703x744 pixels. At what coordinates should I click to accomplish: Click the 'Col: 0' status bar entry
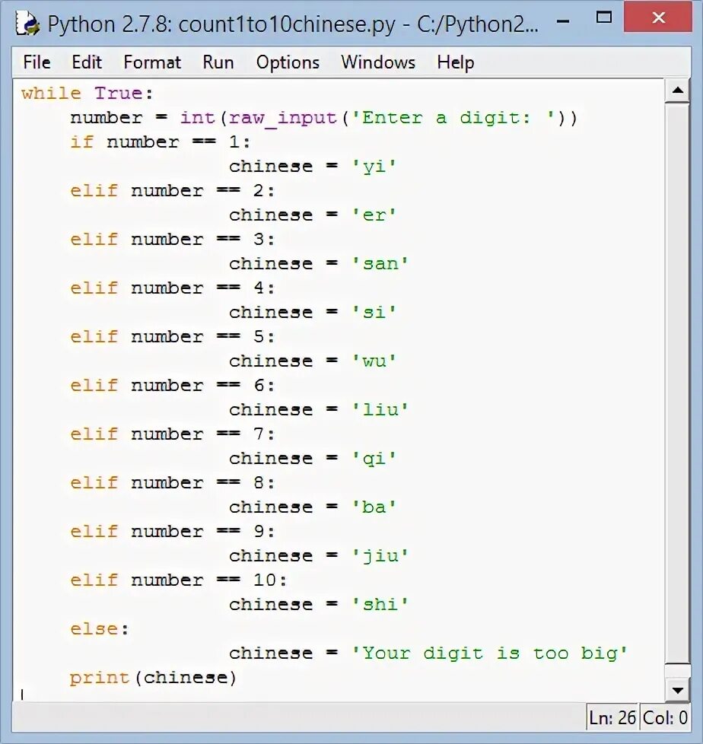pos(664,717)
